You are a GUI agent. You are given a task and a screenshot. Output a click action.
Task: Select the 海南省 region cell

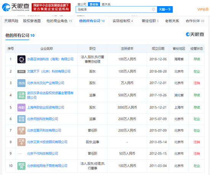(179, 59)
